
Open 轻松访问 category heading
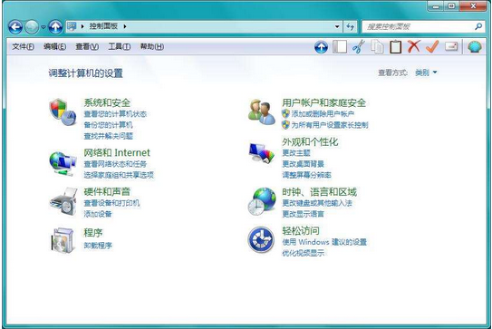point(301,231)
